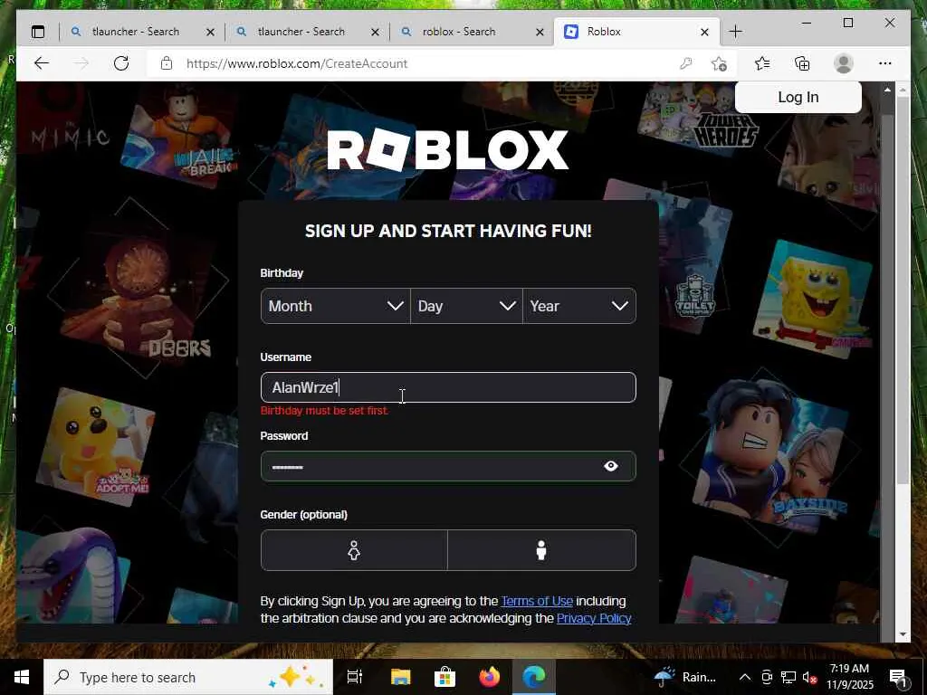927x695 pixels.
Task: Close the Roblox tab
Action: pyautogui.click(x=704, y=32)
